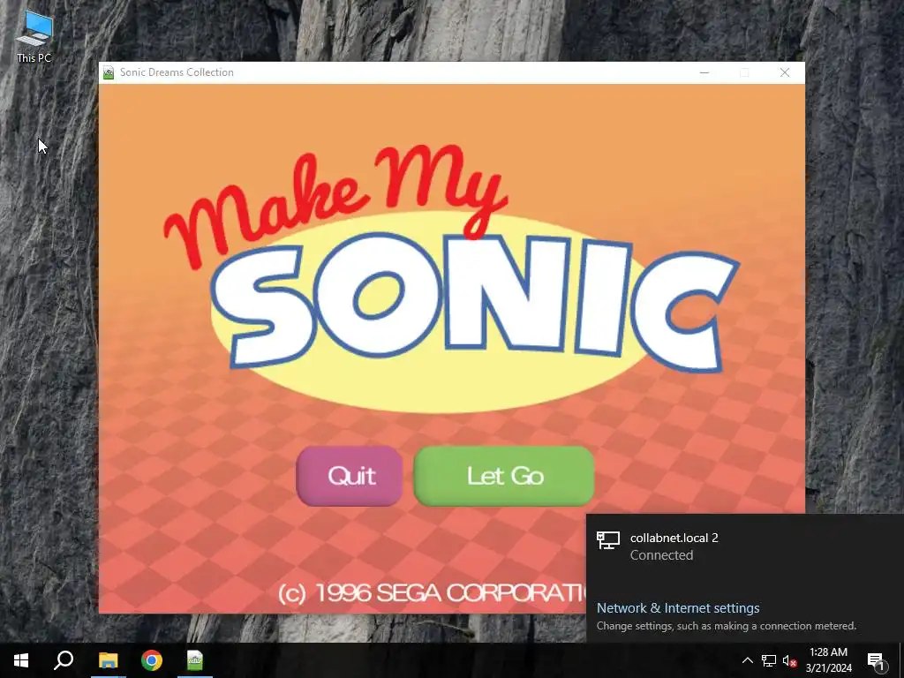Viewport: 904px width, 678px height.
Task: Close the Sonic Dreams Collection window
Action: pyautogui.click(x=785, y=72)
